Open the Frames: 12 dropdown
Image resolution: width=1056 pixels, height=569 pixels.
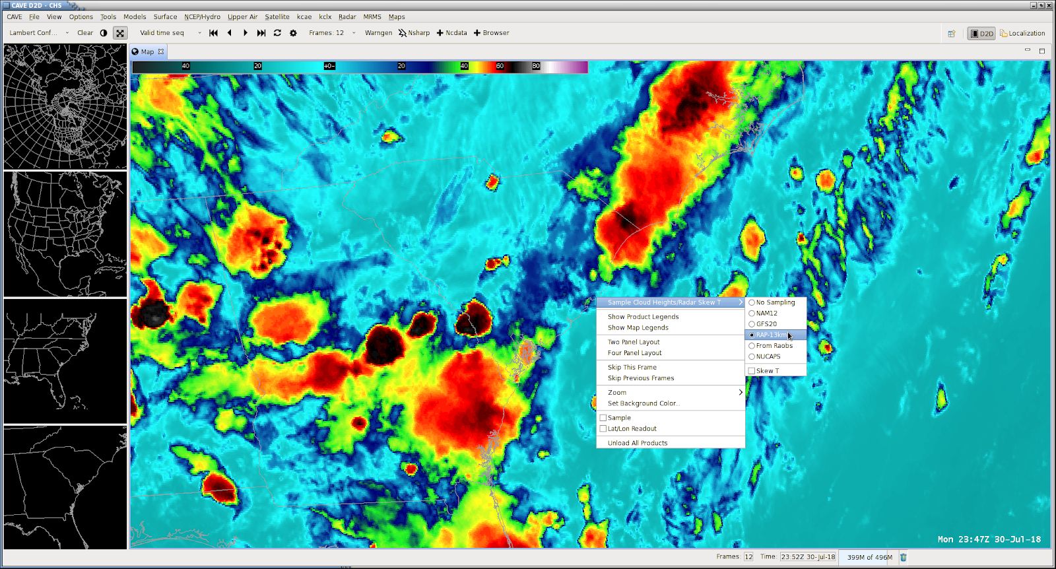[332, 33]
